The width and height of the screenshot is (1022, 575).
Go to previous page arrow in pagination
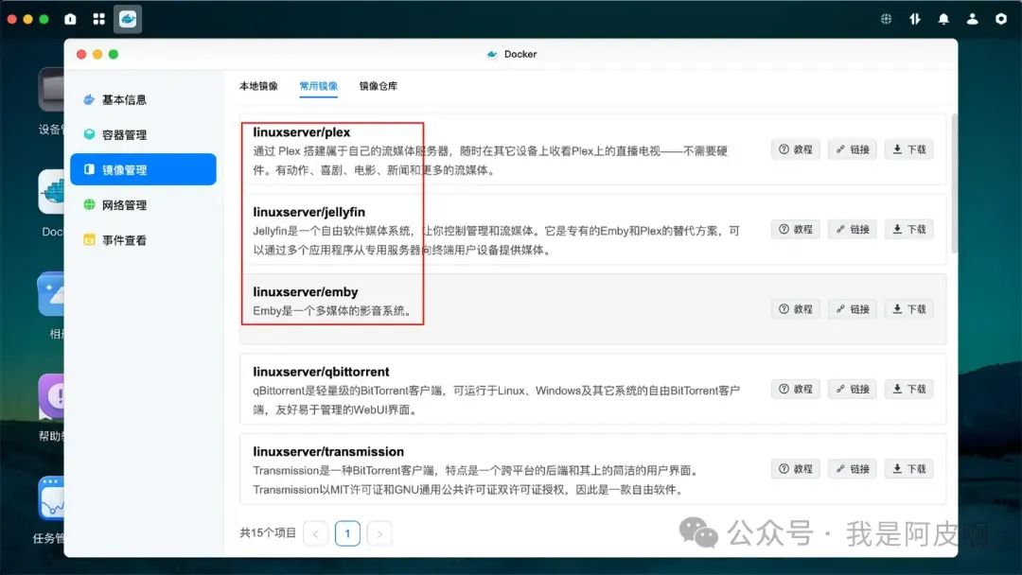tap(315, 534)
